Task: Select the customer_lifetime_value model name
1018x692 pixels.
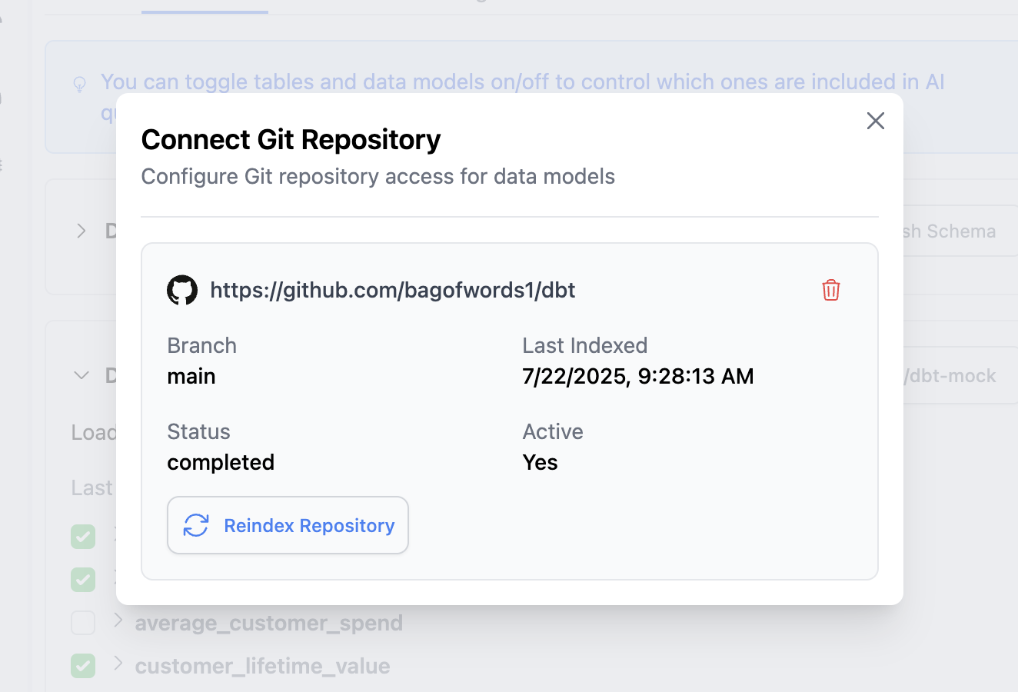Action: tap(262, 666)
